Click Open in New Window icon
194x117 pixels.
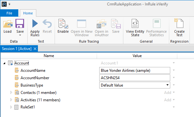[x=82, y=24]
